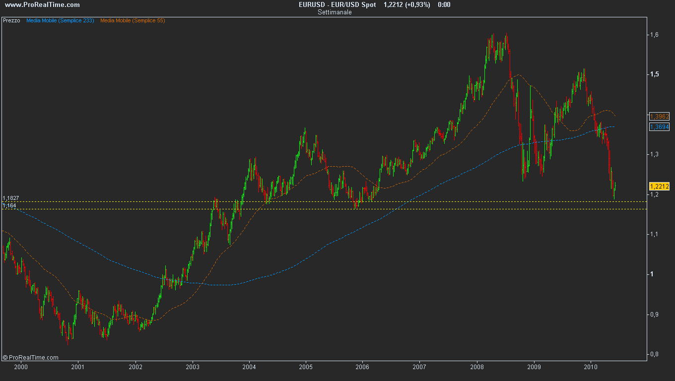Click the 1,2 price axis label
675x381 pixels.
(654, 194)
